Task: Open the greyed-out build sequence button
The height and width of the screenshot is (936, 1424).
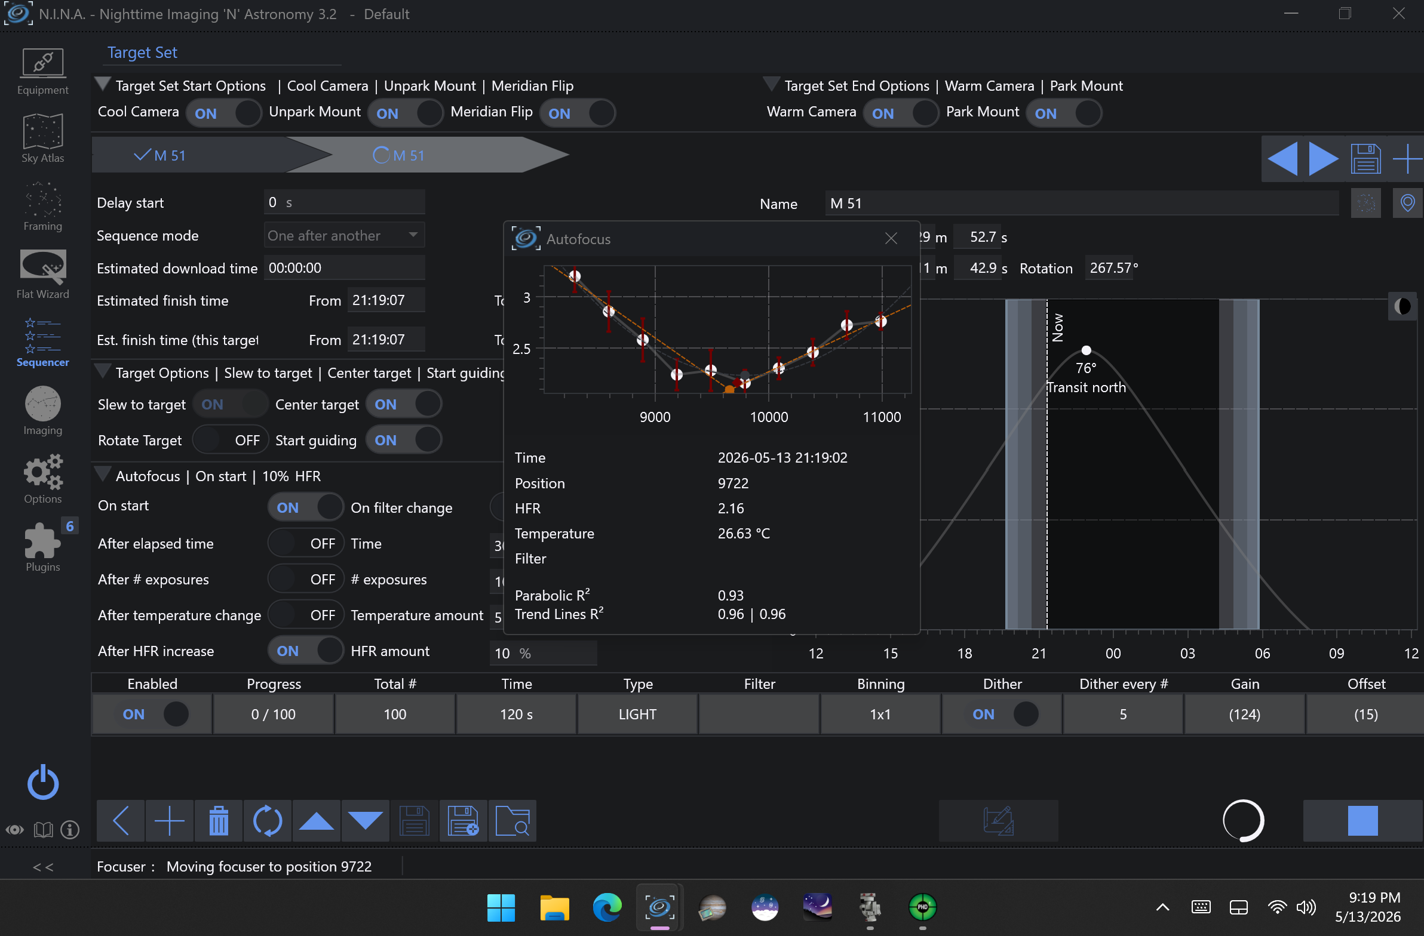Action: tap(998, 821)
